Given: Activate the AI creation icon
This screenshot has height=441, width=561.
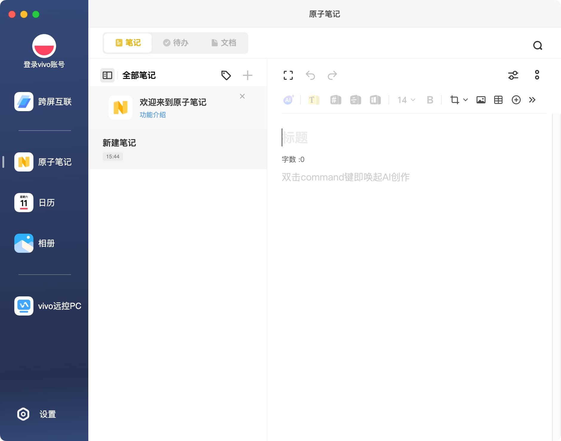Looking at the screenshot, I should click(289, 99).
